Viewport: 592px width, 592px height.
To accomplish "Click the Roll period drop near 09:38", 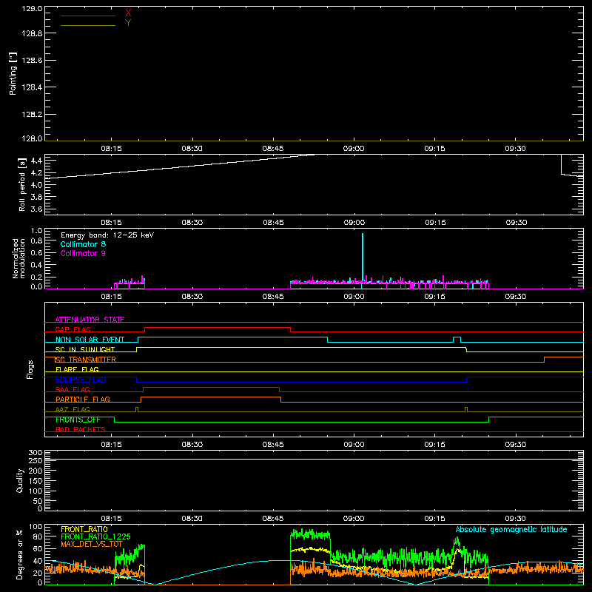I will pos(562,164).
